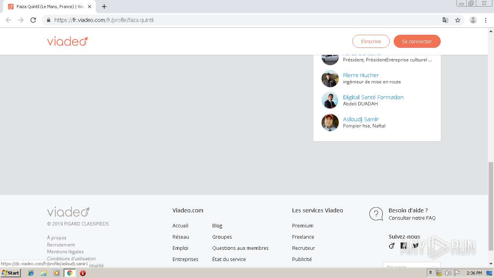Open Viadeo's Facebook page icon
This screenshot has height=278, width=494.
coord(404,246)
